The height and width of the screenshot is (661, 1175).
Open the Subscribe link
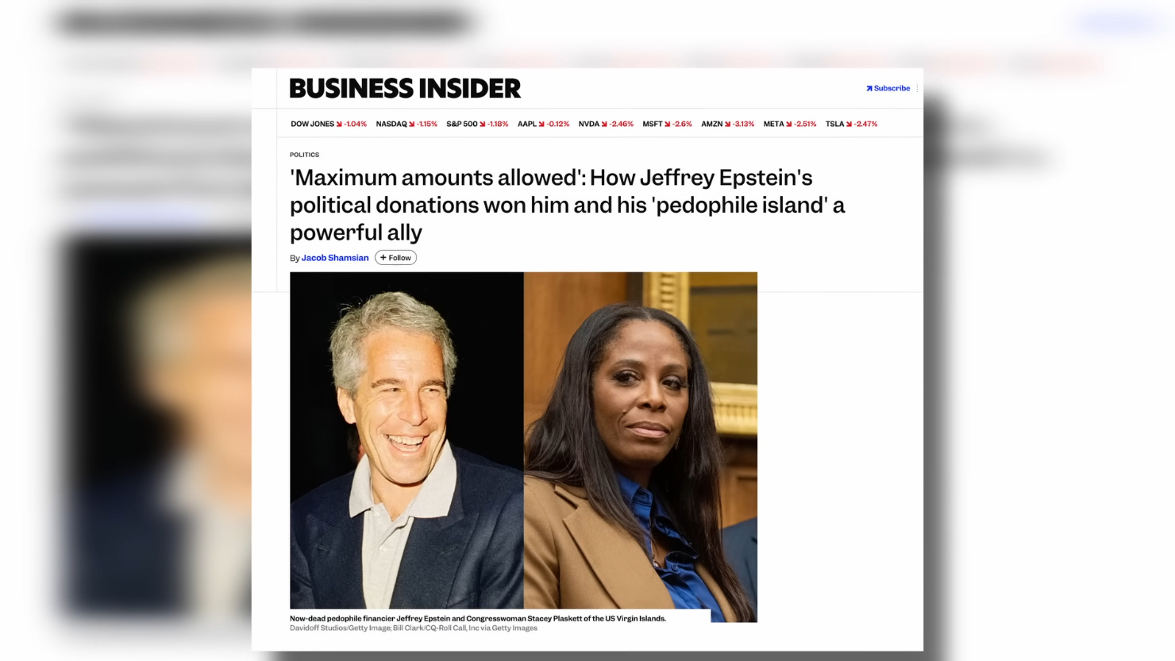pos(888,88)
